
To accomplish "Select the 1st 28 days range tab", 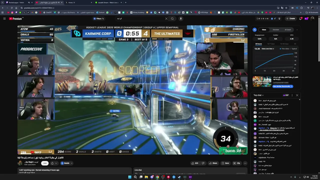I will 284,44.
